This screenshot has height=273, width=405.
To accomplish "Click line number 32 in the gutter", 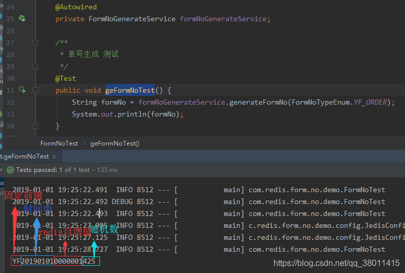I will (x=10, y=102).
